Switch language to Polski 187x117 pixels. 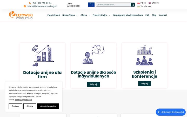click(x=143, y=3)
